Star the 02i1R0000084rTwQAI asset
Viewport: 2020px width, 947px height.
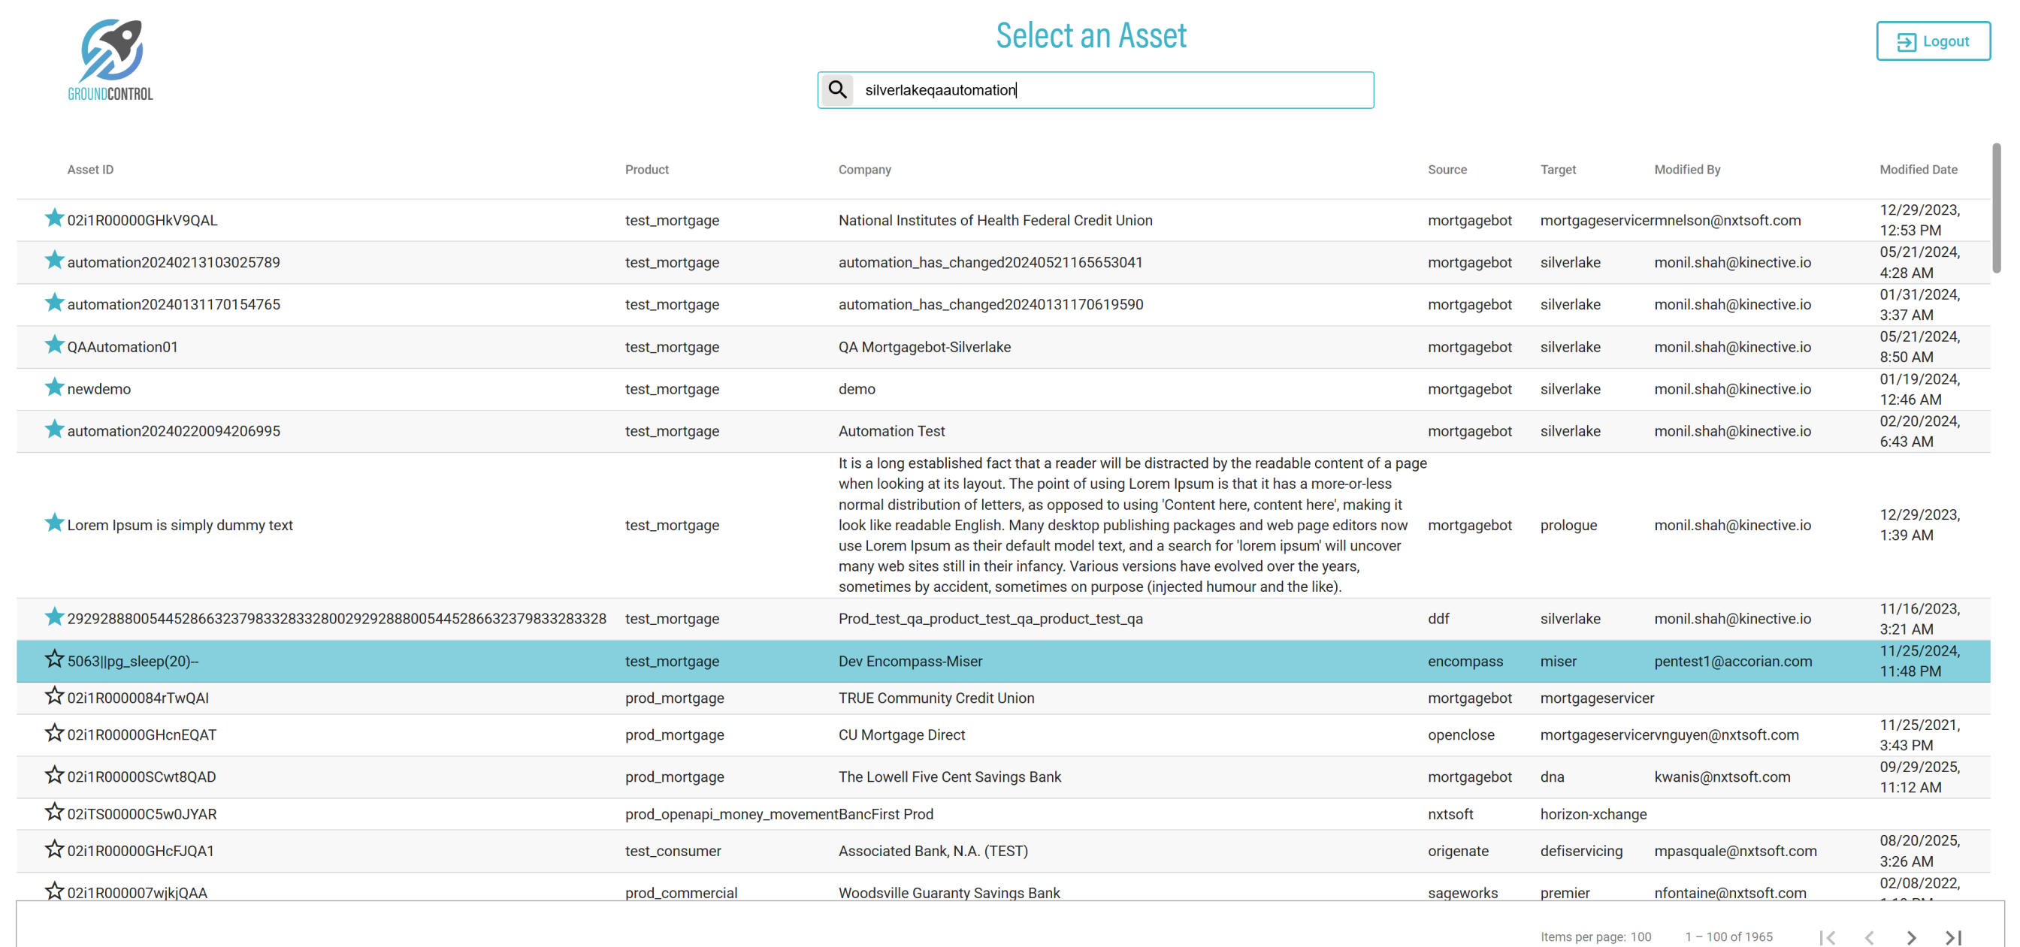(x=54, y=696)
